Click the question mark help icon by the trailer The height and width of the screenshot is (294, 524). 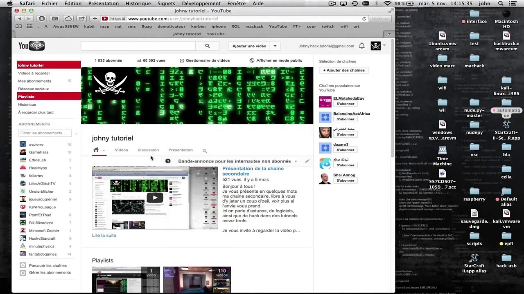click(x=168, y=161)
